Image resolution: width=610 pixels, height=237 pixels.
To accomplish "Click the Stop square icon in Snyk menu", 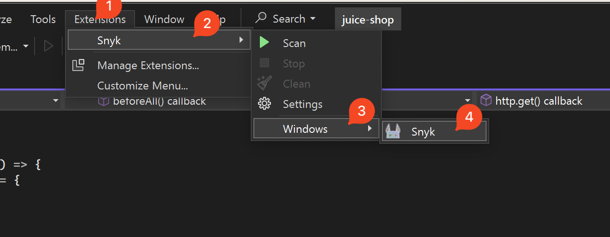I will coord(264,63).
